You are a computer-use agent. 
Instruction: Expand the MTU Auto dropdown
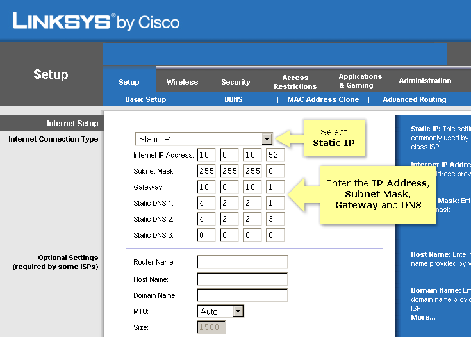(220, 311)
